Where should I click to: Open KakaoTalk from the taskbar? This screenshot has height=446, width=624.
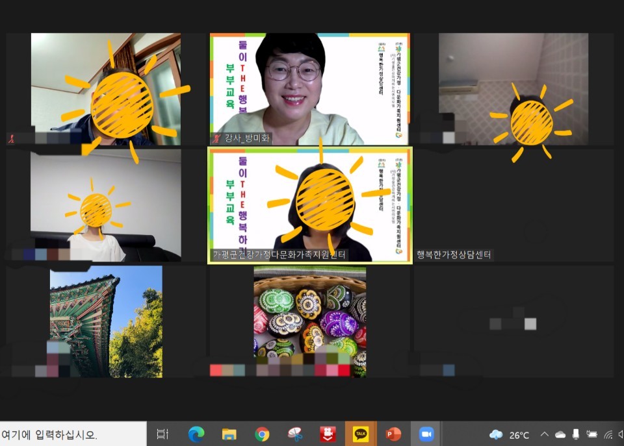(360, 434)
